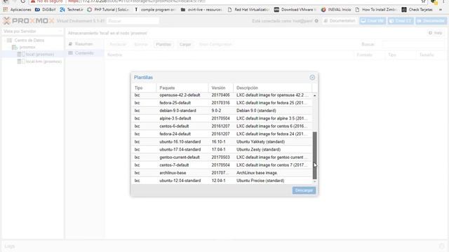Select centos-7-default template row
This screenshot has width=449, height=252.
tap(222, 165)
